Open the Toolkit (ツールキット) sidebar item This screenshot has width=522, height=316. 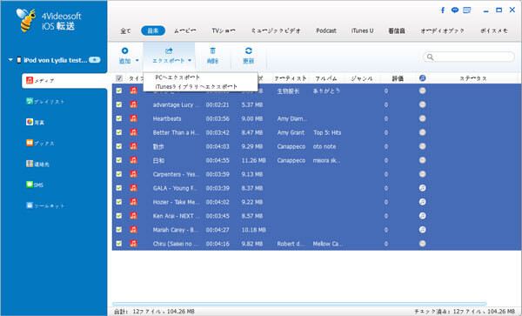click(x=45, y=205)
